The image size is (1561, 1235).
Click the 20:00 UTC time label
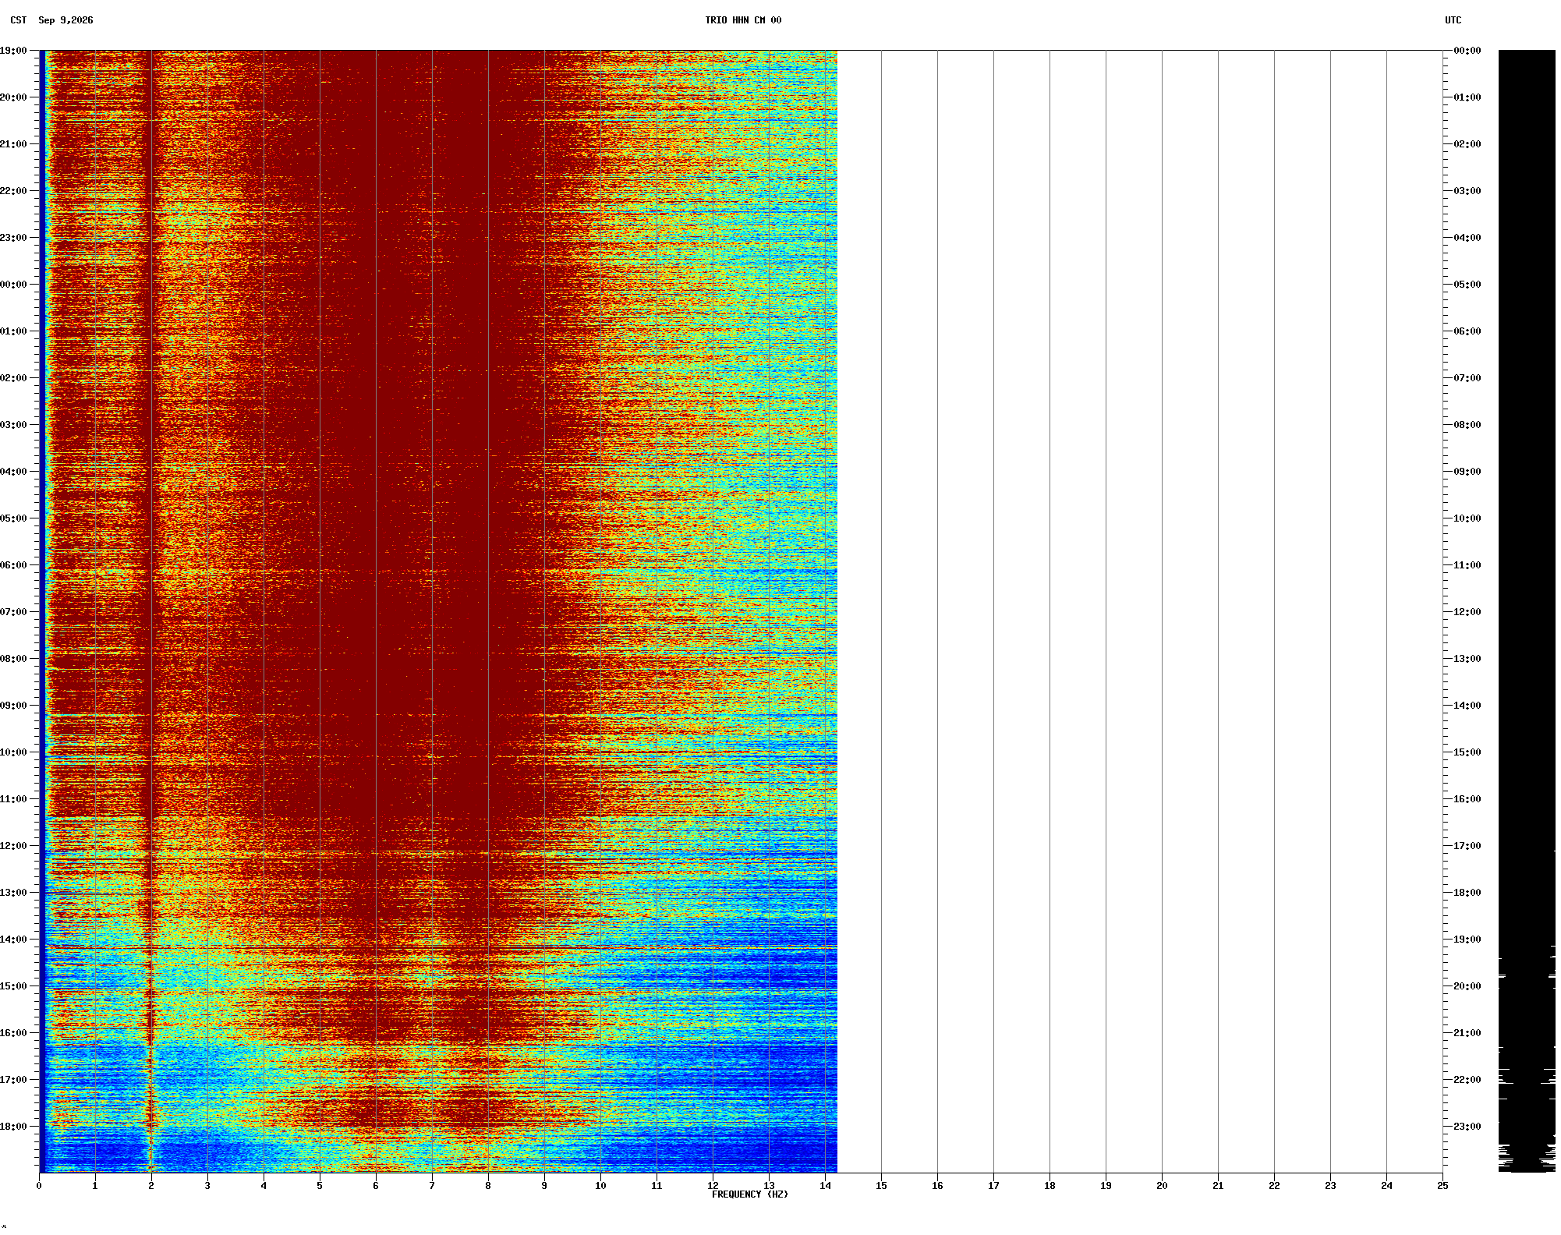click(1467, 986)
